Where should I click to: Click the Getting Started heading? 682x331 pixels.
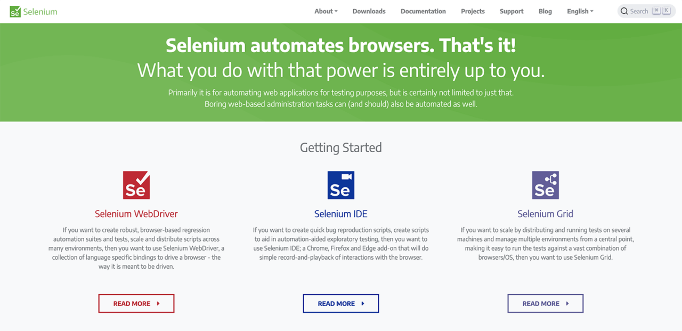[341, 147]
